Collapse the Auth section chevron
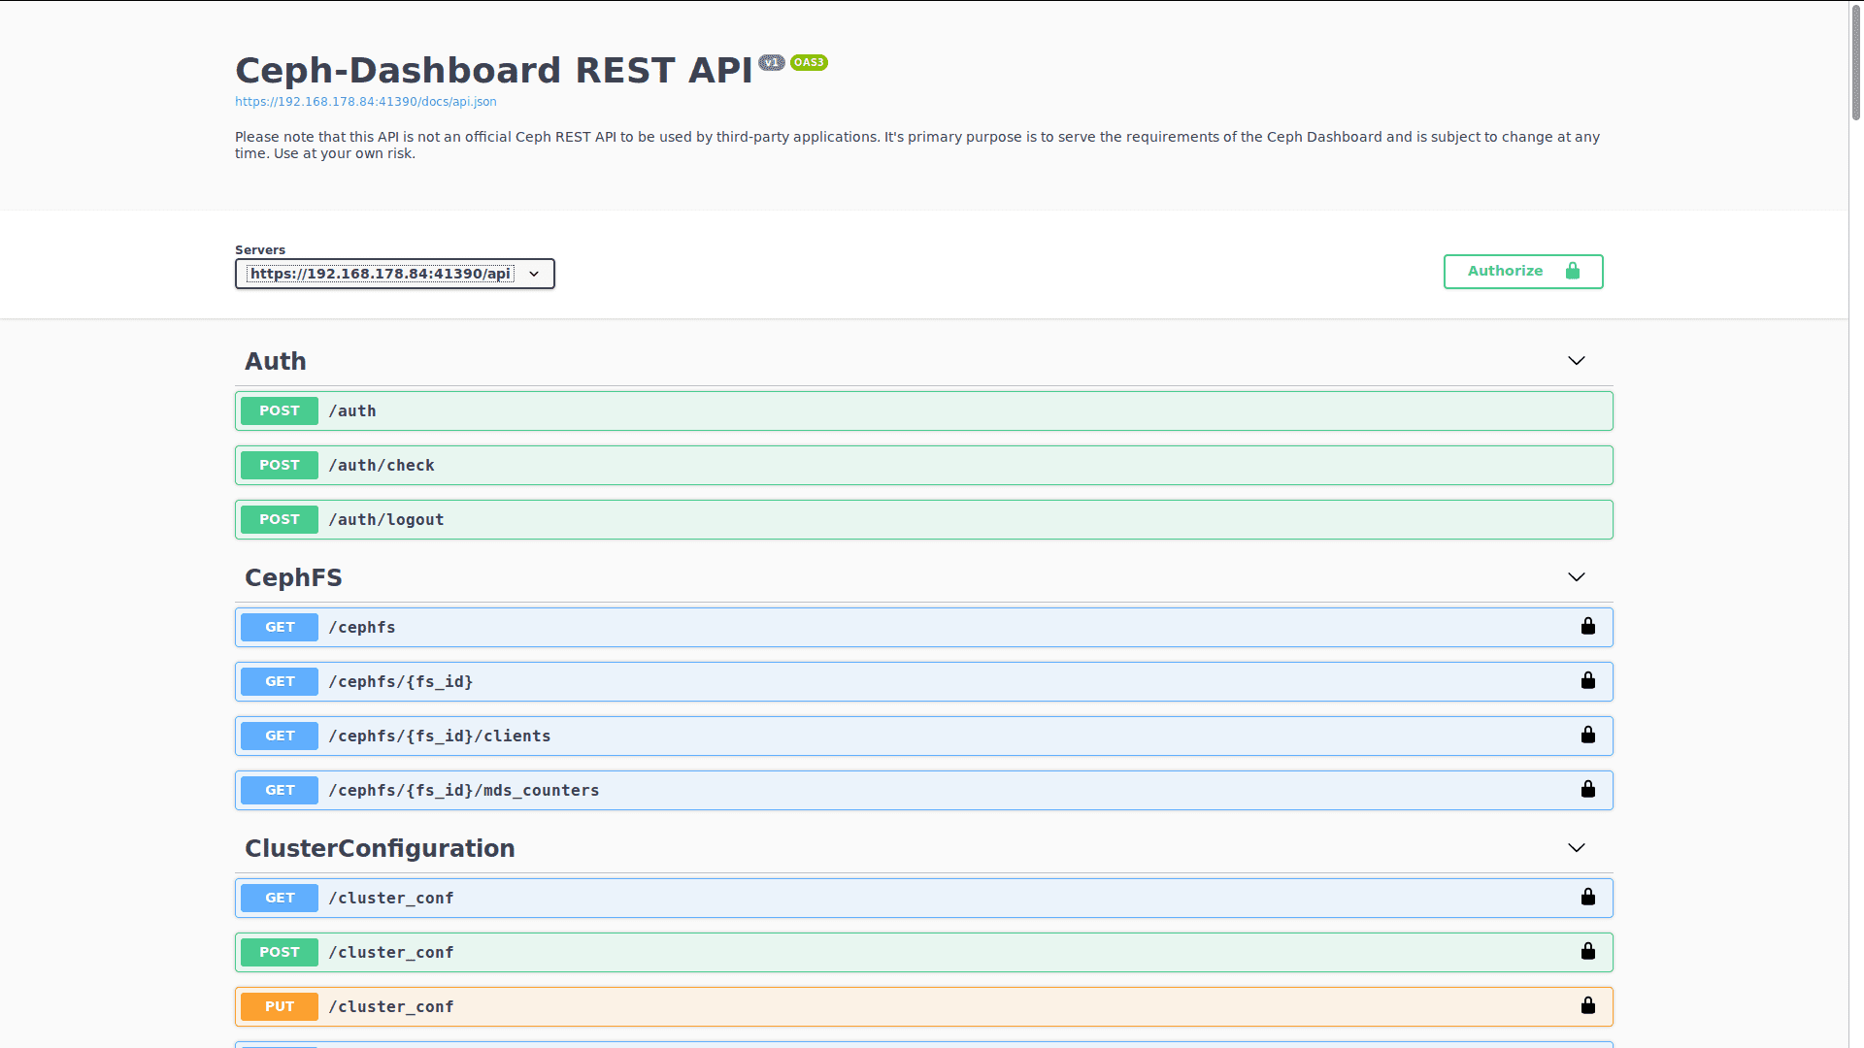 [1576, 361]
